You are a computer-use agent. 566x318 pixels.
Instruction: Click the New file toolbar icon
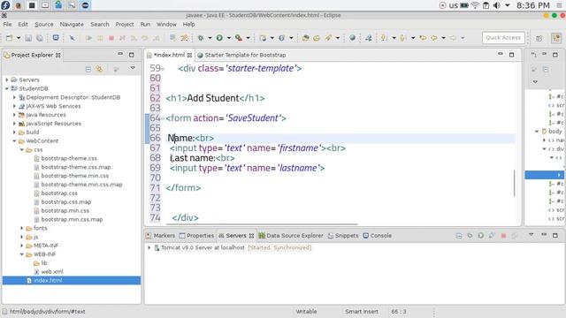pyautogui.click(x=9, y=38)
